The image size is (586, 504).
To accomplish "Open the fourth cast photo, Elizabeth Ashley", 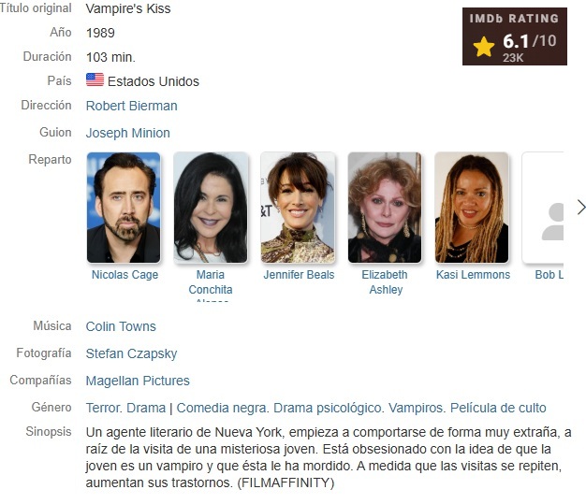I will tap(385, 208).
